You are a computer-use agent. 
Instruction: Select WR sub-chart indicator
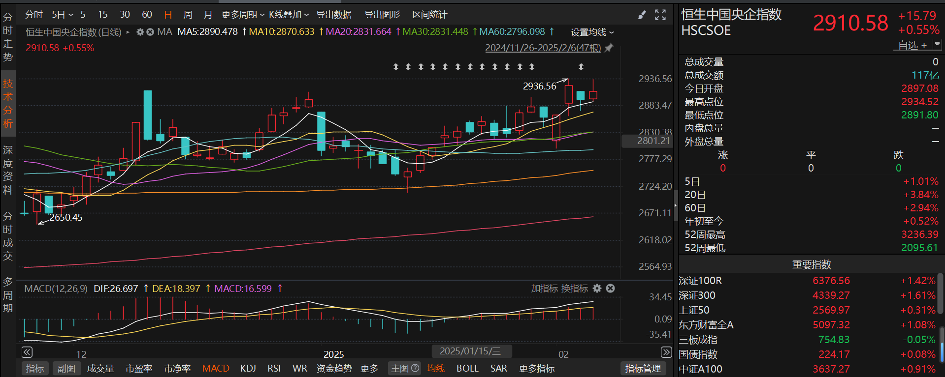pos(300,369)
